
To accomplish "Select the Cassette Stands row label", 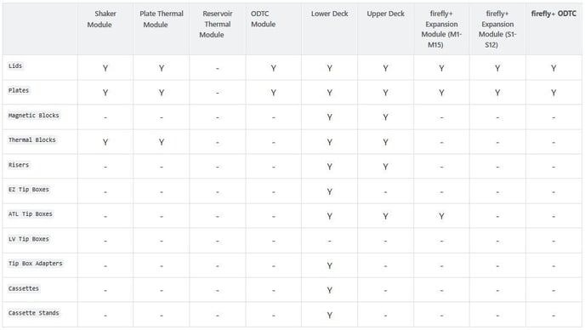I will click(33, 313).
